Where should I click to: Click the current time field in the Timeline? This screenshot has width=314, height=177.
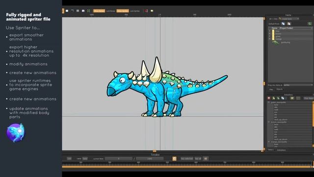(x=119, y=158)
